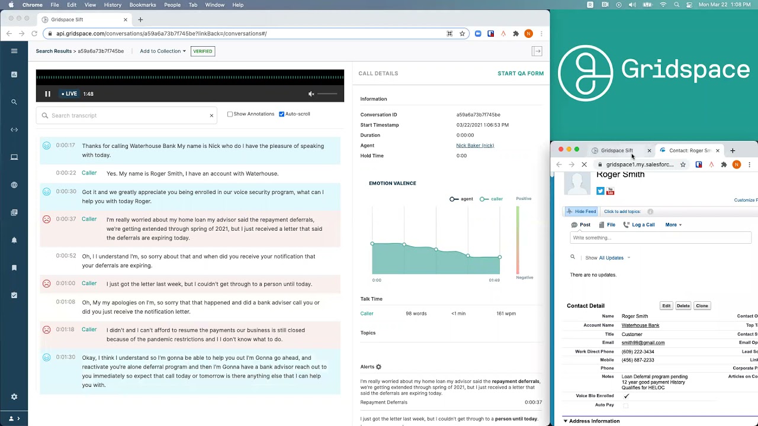The height and width of the screenshot is (426, 758).
Task: Click the VERIFIED badge
Action: coord(203,51)
